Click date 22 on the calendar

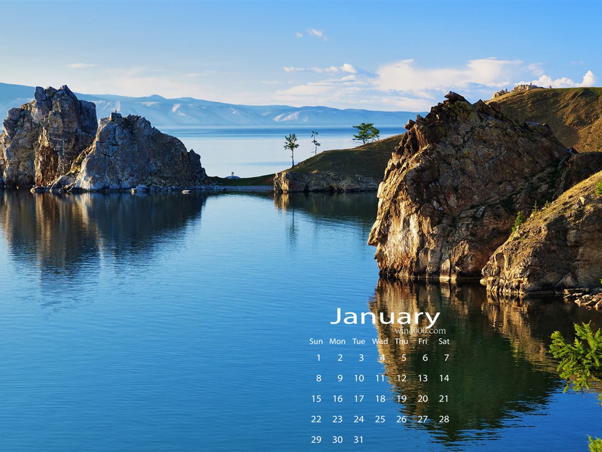pyautogui.click(x=316, y=419)
